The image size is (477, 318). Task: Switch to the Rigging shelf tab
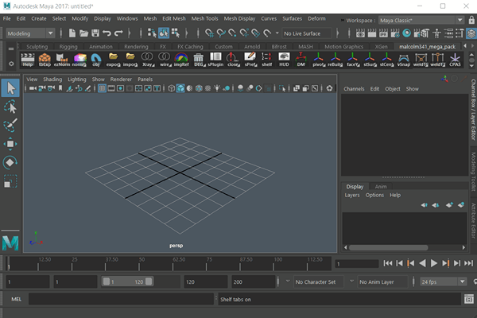[68, 47]
